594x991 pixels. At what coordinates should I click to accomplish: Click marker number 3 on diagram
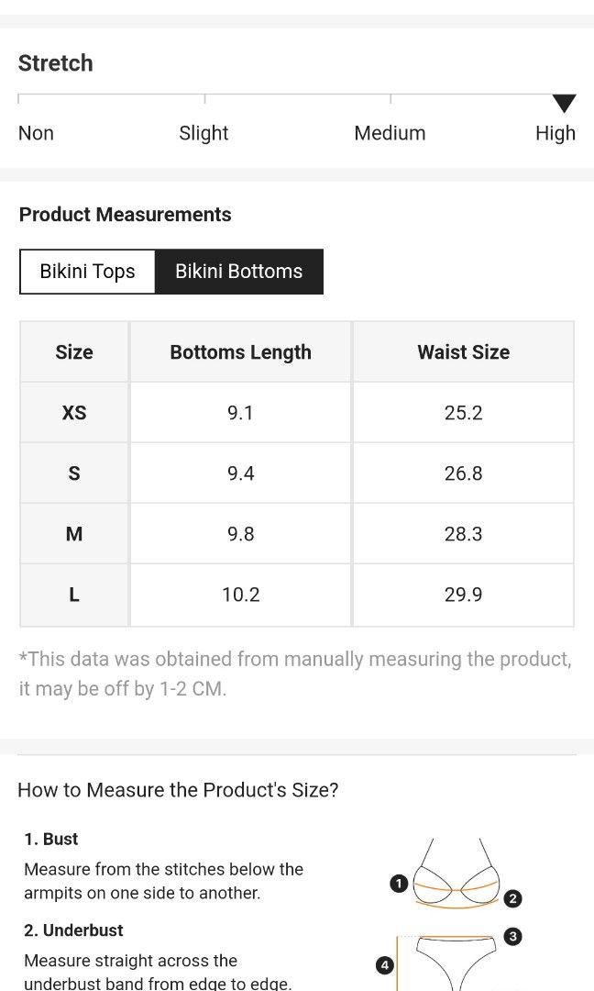click(513, 936)
